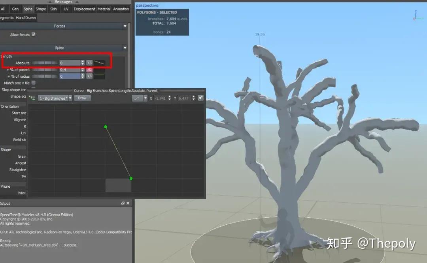Open the Displacement tab

pos(85,9)
